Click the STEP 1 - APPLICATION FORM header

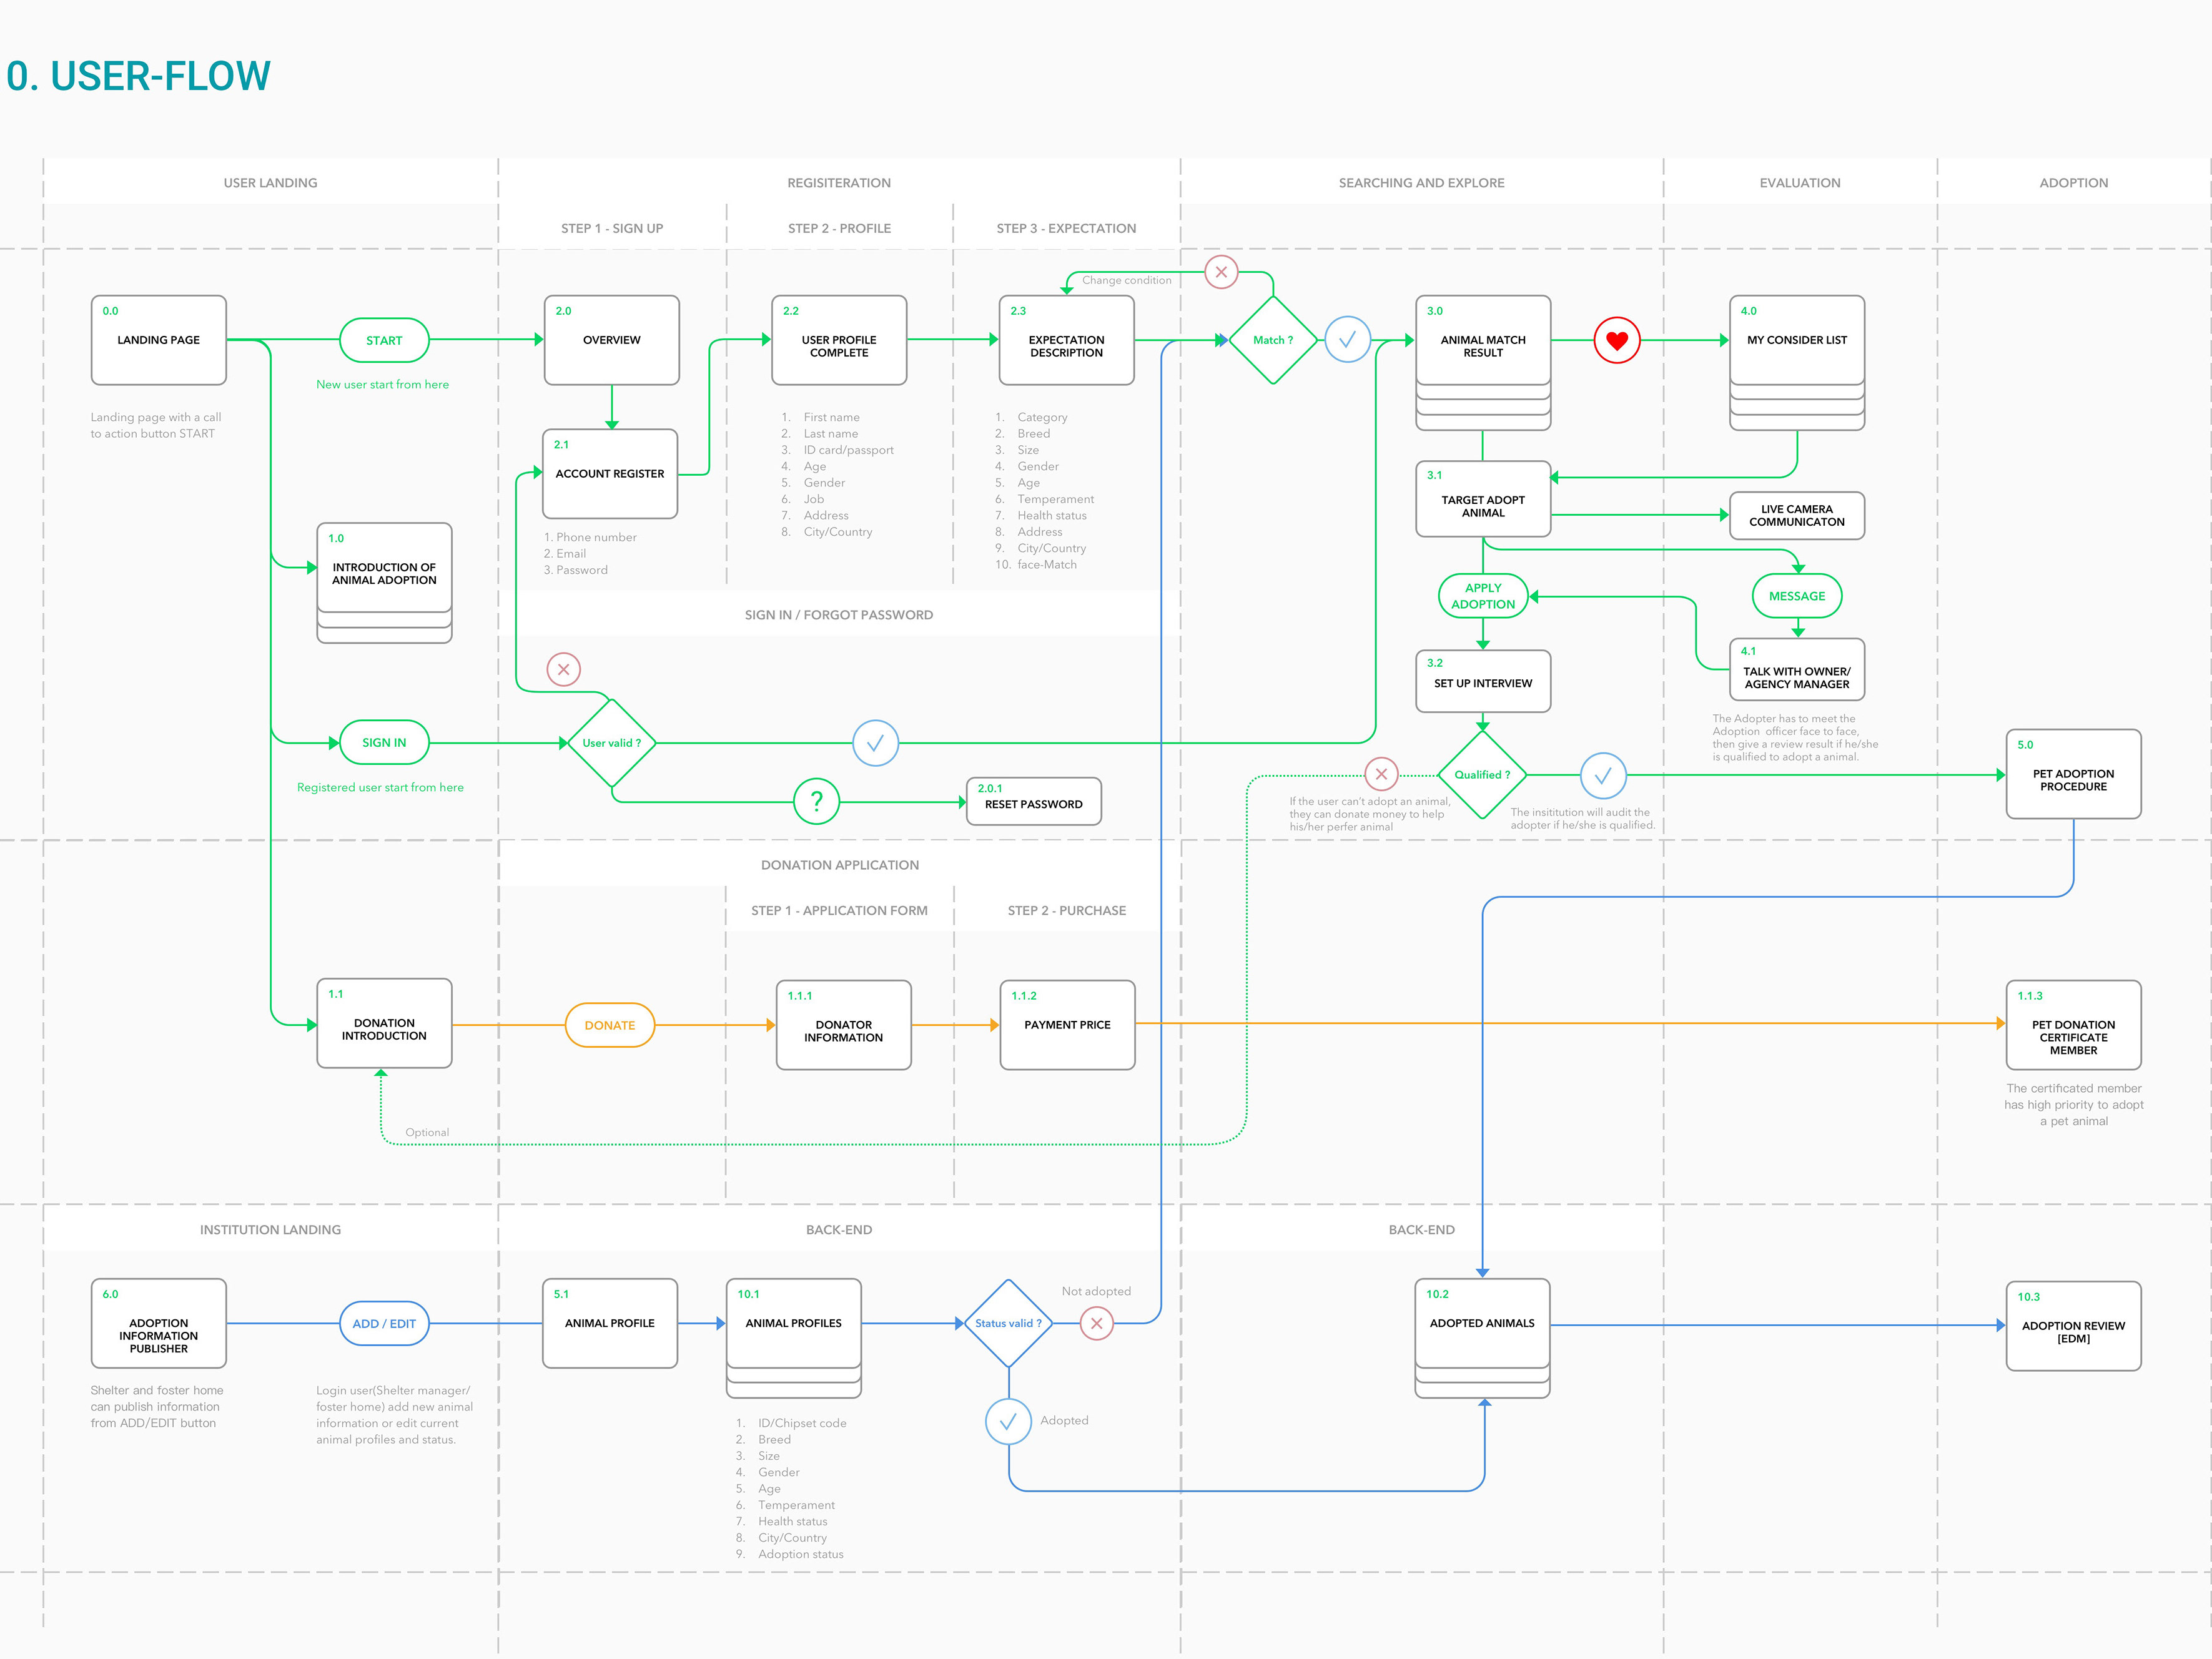839,911
